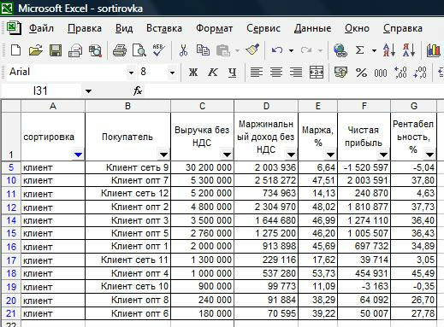Viewport: 444px width, 327px height.
Task: Click the formula bar input area
Action: point(293,91)
